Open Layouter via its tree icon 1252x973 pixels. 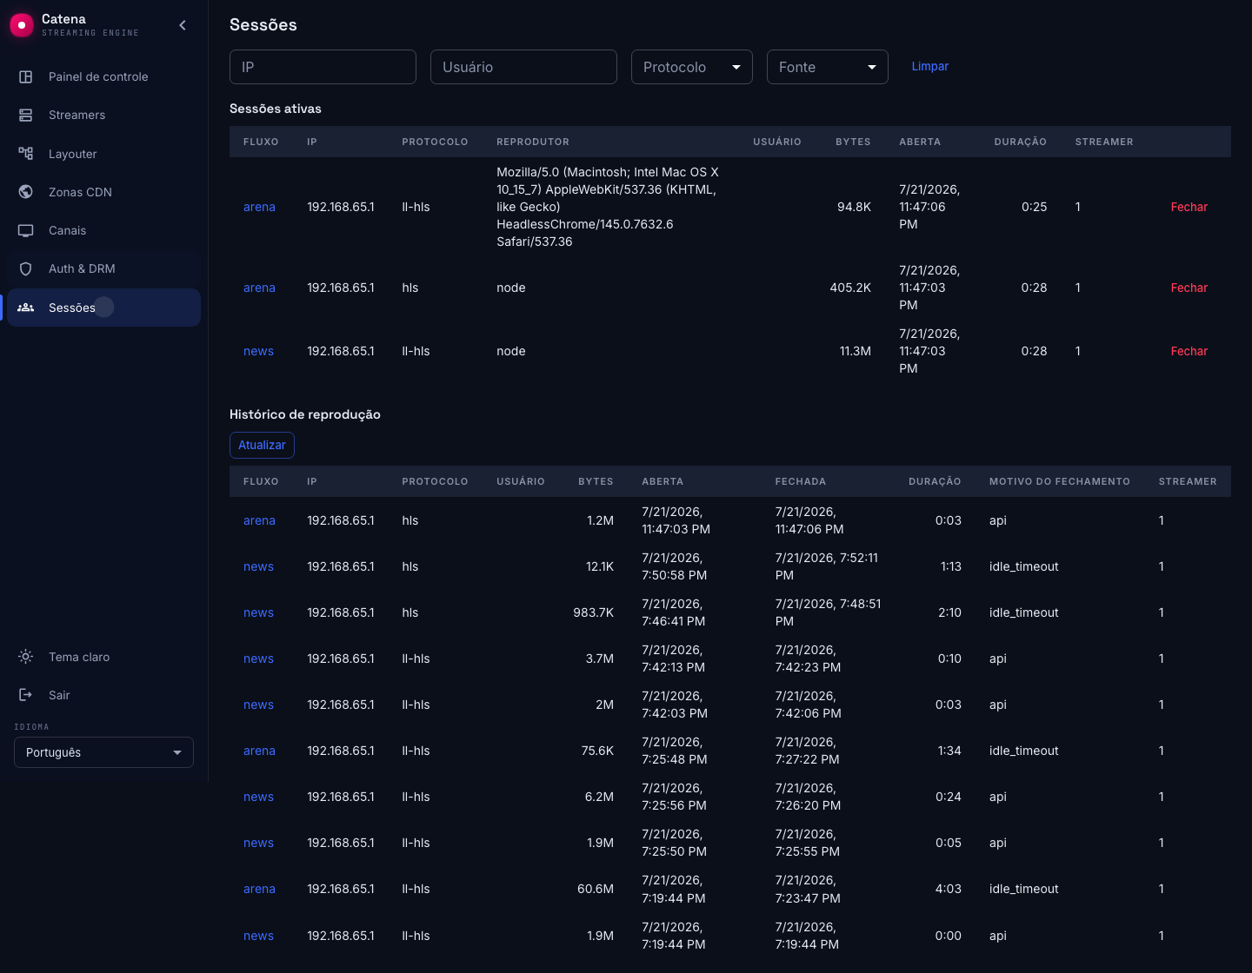pyautogui.click(x=26, y=154)
